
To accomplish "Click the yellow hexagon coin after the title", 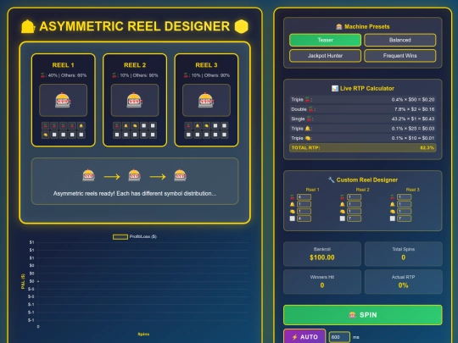I will 242,26.
